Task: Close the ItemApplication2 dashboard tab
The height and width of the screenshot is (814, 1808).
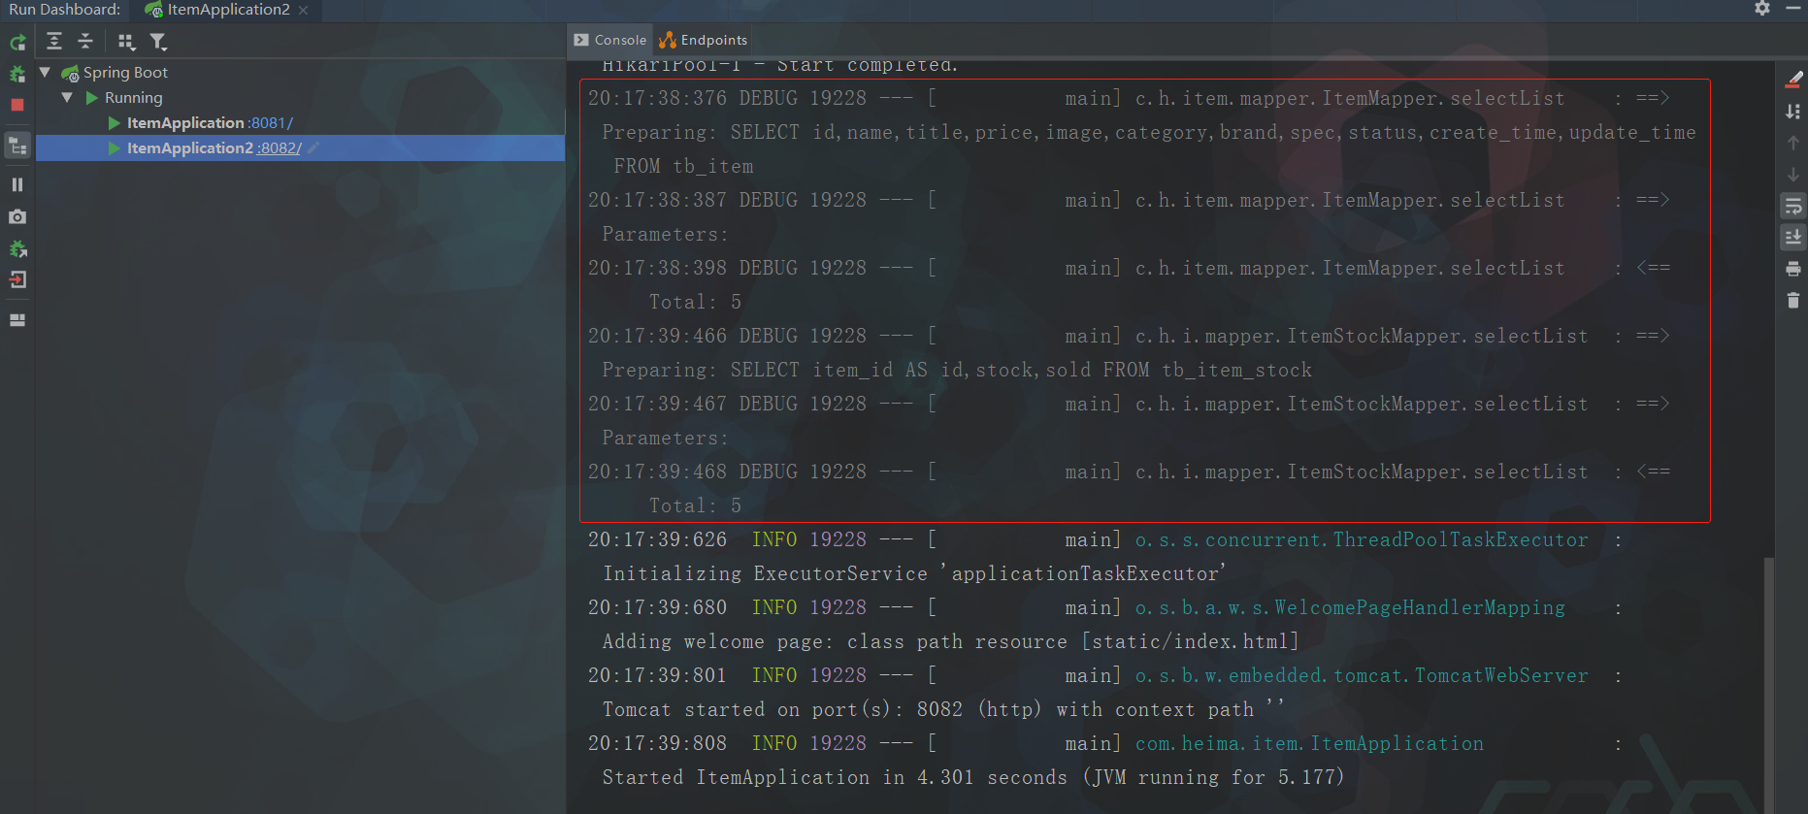Action: pos(304,10)
